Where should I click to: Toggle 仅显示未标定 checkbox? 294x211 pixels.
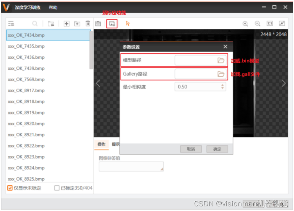pos(10,188)
